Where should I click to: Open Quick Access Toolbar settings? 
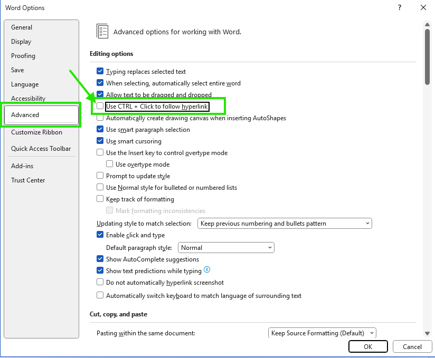(41, 149)
